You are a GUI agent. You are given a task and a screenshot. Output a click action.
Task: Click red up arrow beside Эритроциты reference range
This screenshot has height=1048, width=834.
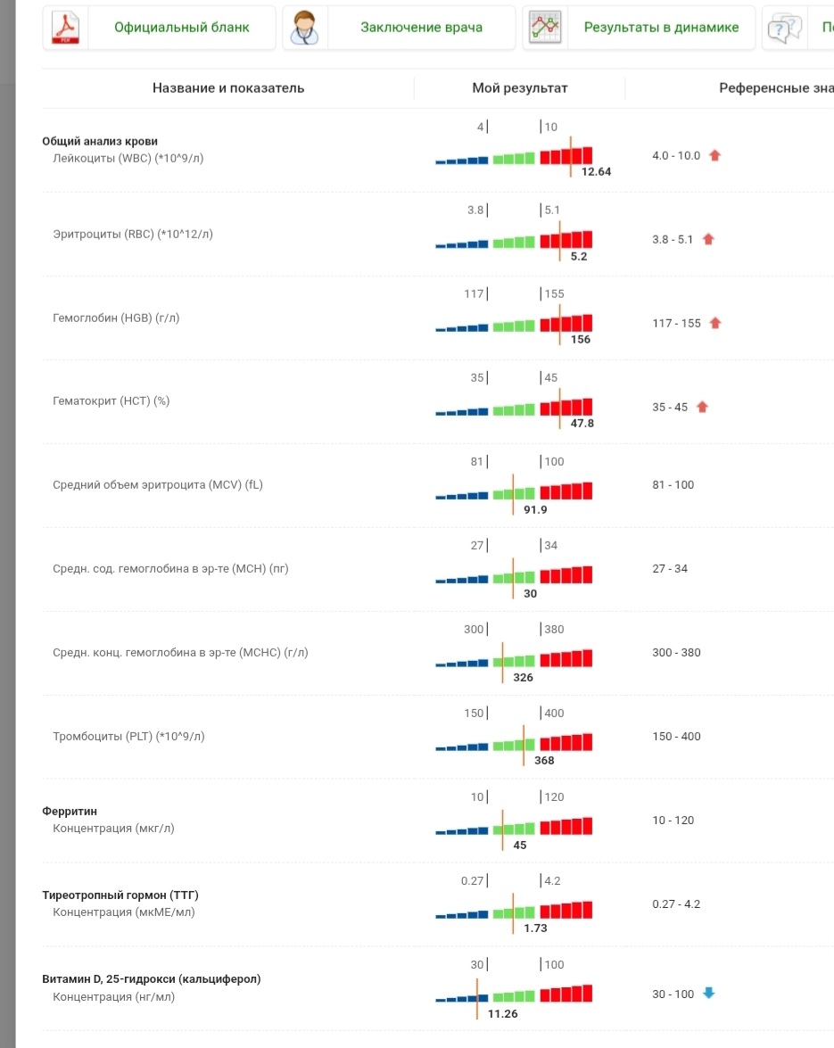pos(708,239)
